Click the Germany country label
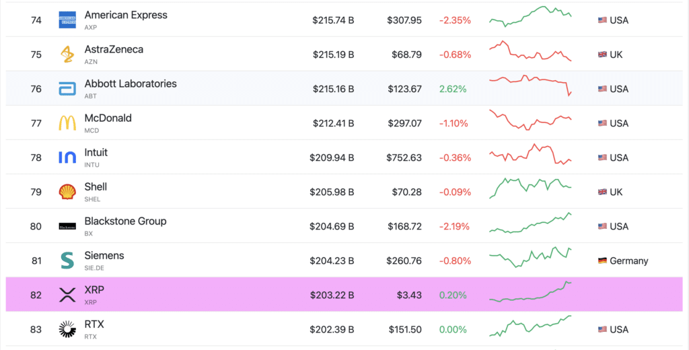The width and height of the screenshot is (689, 350). 629,260
